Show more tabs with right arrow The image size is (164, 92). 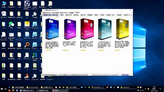coord(131,15)
